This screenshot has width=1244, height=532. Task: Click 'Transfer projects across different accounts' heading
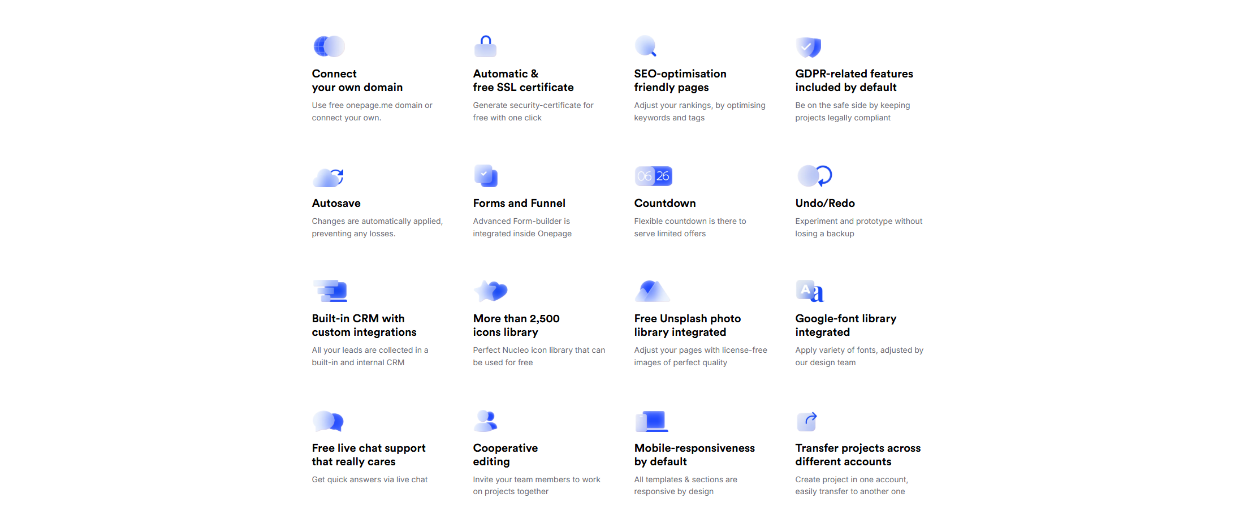(x=858, y=455)
